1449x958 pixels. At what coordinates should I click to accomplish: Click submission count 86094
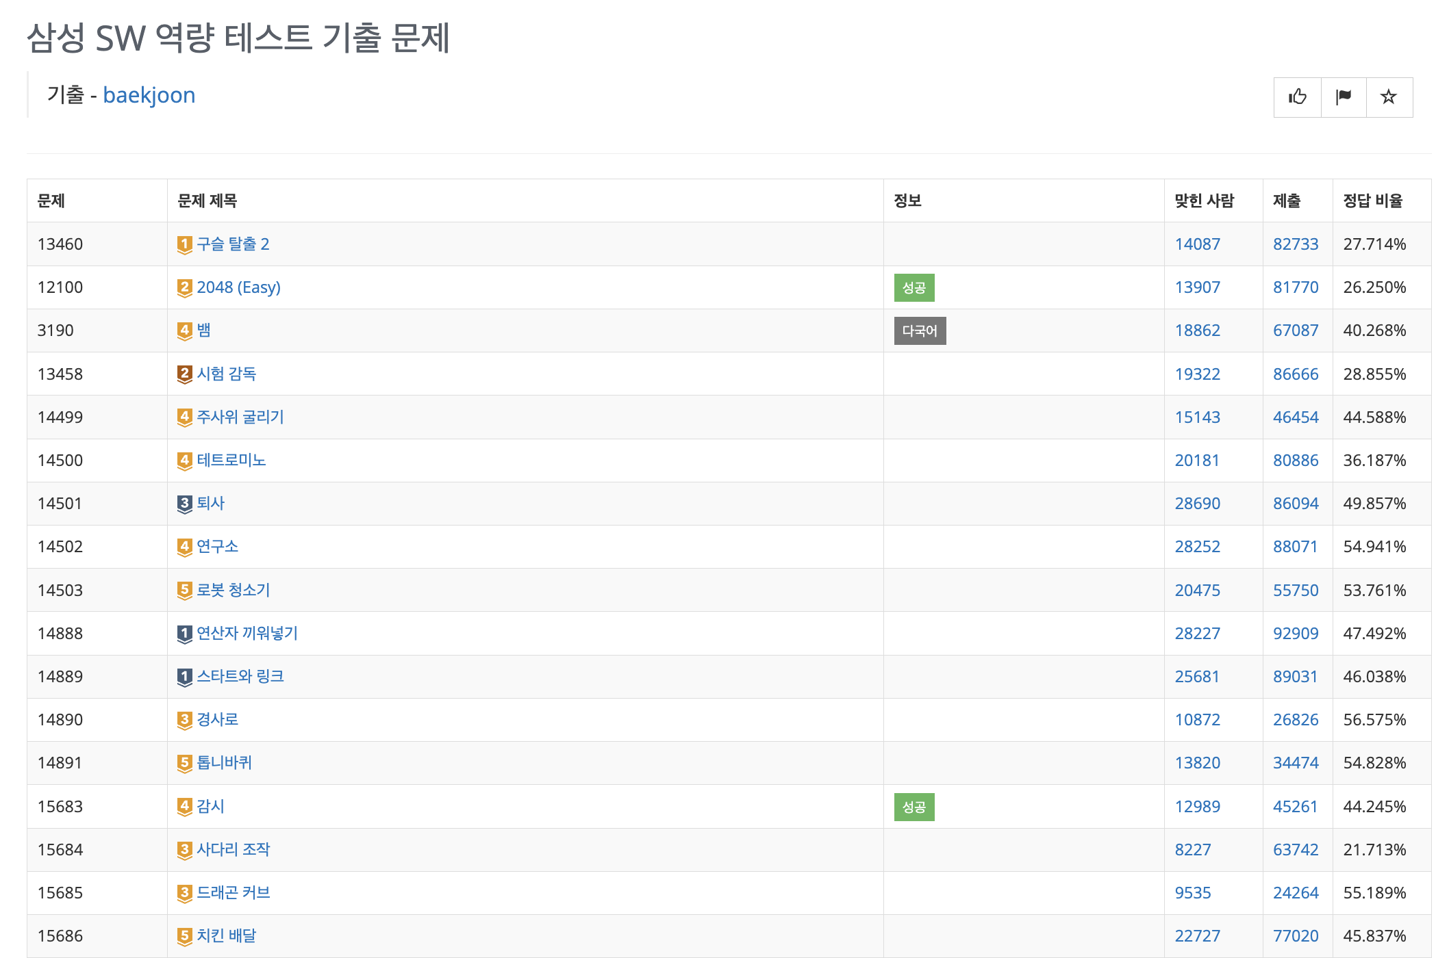coord(1296,504)
